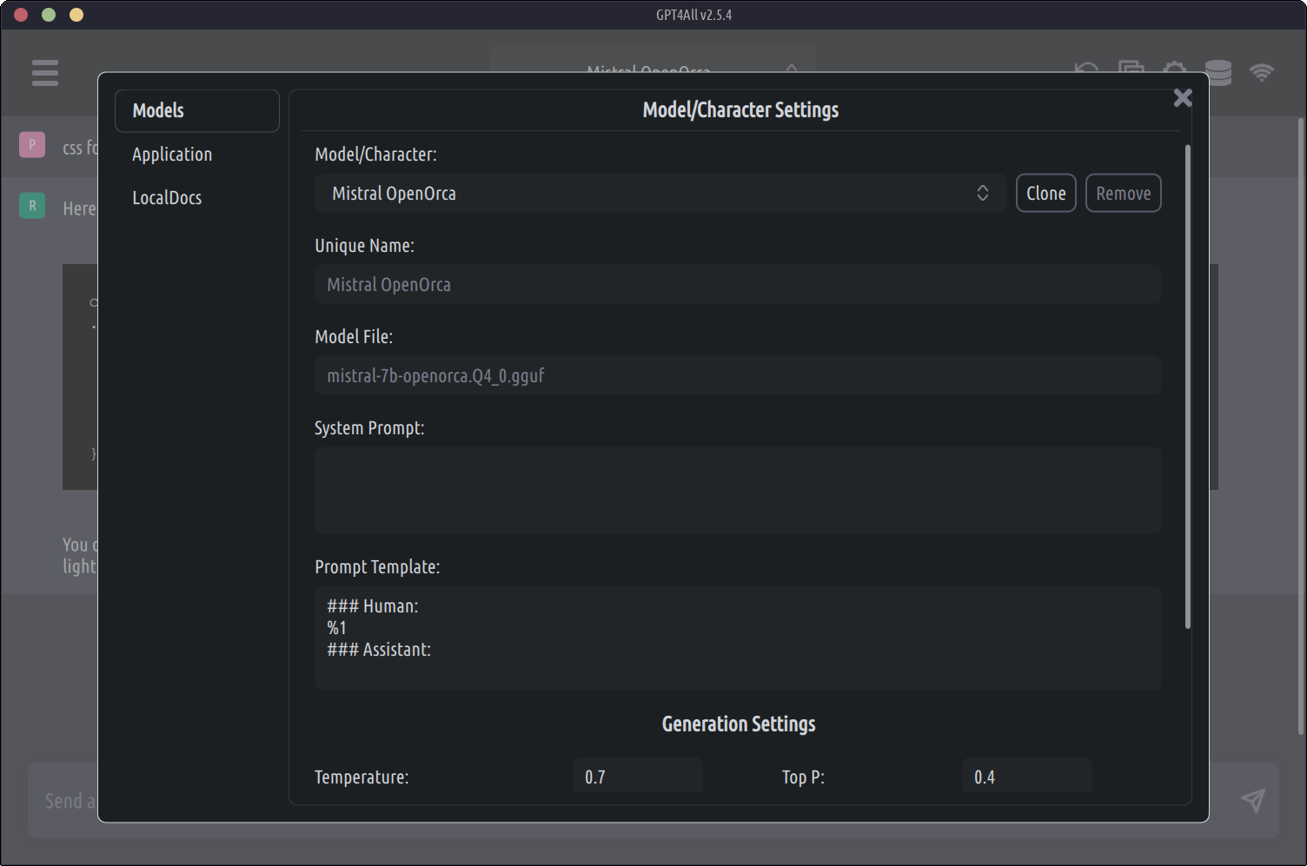The width and height of the screenshot is (1307, 866).
Task: Click the Model File field
Action: pyautogui.click(x=738, y=375)
